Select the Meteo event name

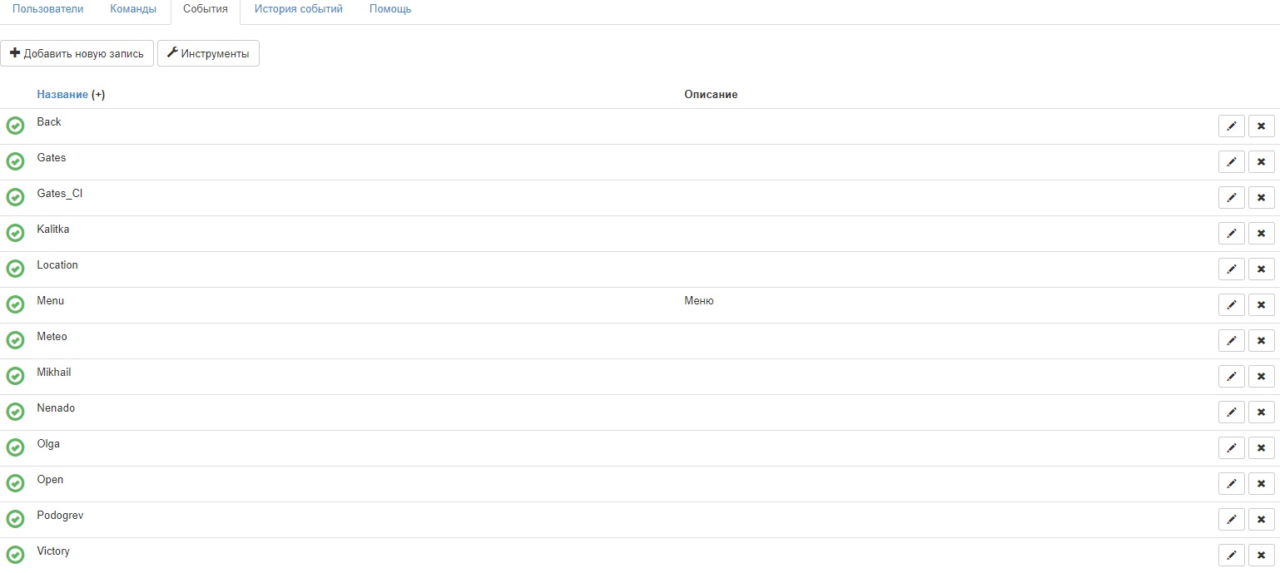[x=52, y=337]
